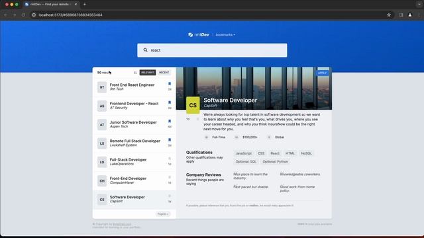
Task: Go to Page 2 of results
Action: [x=163, y=214]
